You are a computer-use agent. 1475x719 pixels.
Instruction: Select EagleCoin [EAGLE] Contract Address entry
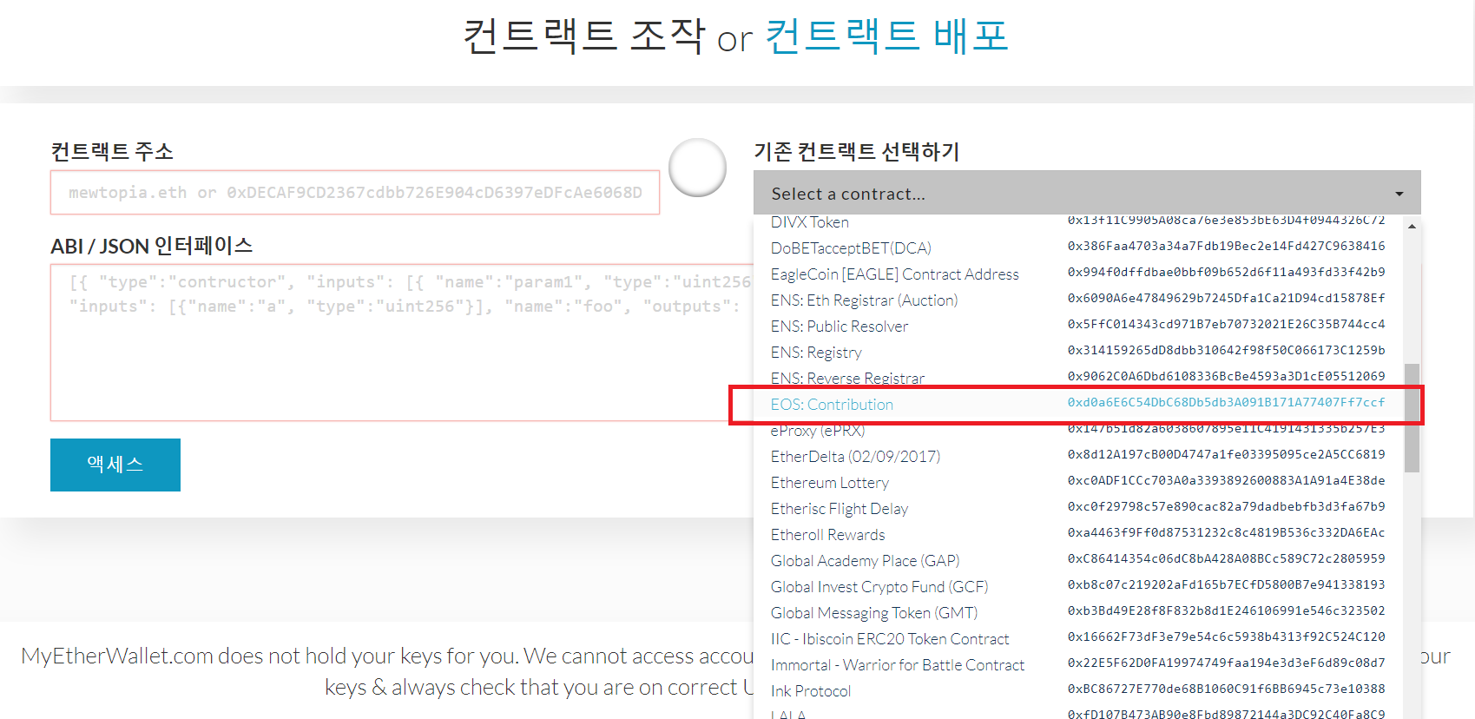1079,274
